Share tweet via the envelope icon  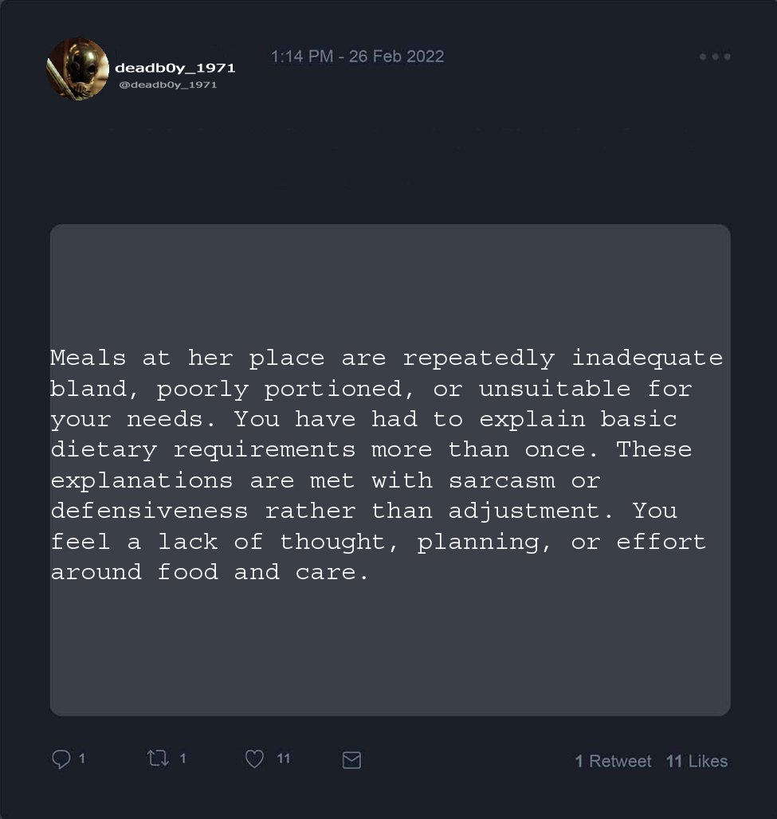pyautogui.click(x=351, y=761)
